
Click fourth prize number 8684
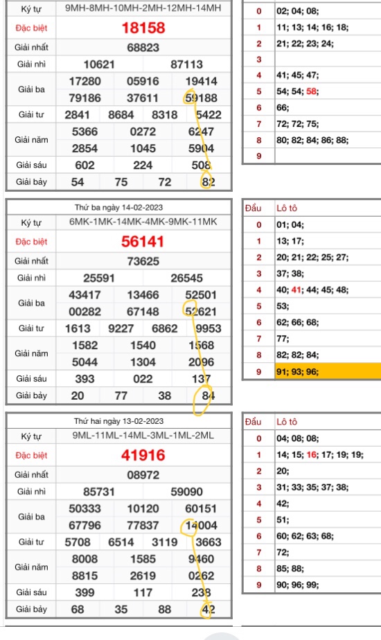pos(121,115)
